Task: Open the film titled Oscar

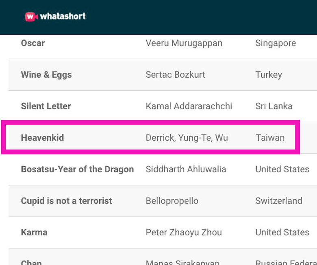Action: 33,43
